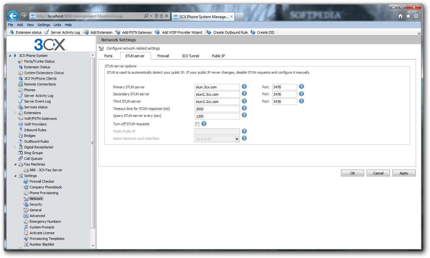Screen dimensions: 430x258
Task: Open help icon for Primary STUN server
Action: (x=244, y=86)
